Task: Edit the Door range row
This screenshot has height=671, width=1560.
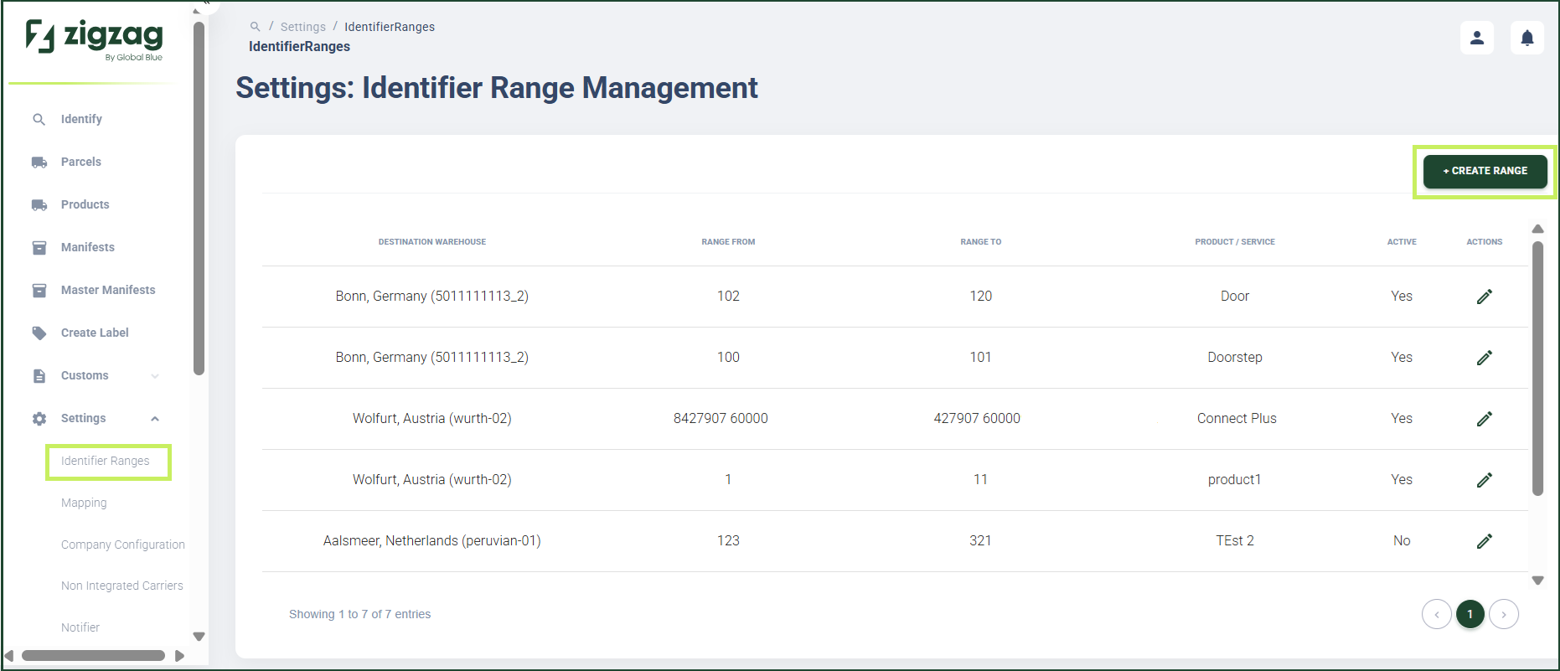Action: click(x=1484, y=297)
